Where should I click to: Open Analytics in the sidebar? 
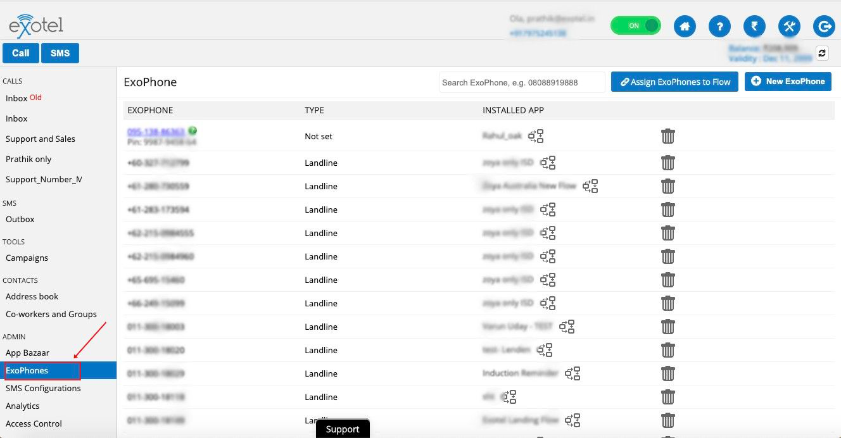click(x=23, y=406)
